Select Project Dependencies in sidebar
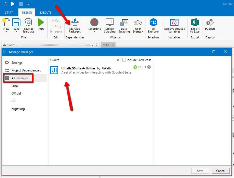The width and height of the screenshot is (234, 178). click(x=26, y=70)
